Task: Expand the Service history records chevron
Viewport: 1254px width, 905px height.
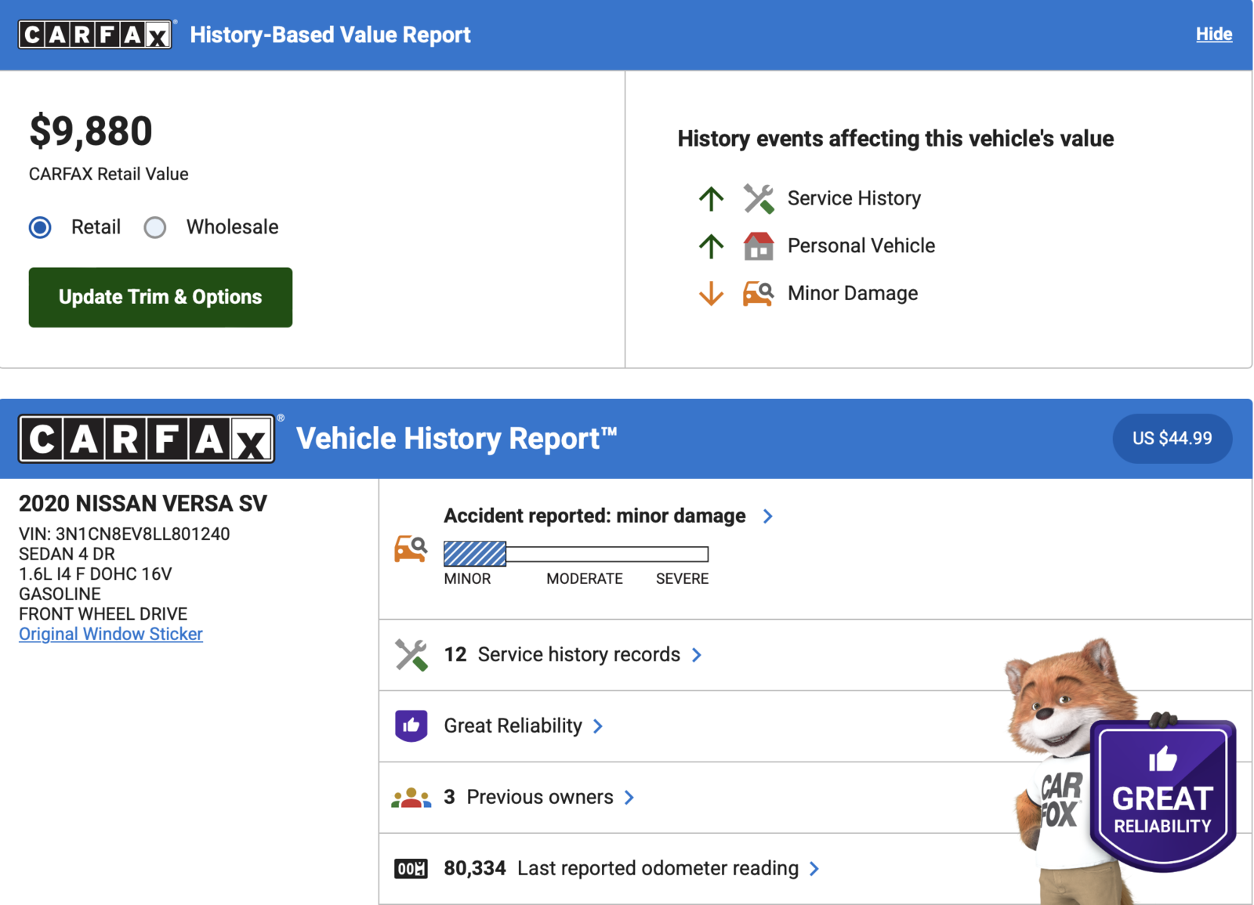Action: coord(697,655)
